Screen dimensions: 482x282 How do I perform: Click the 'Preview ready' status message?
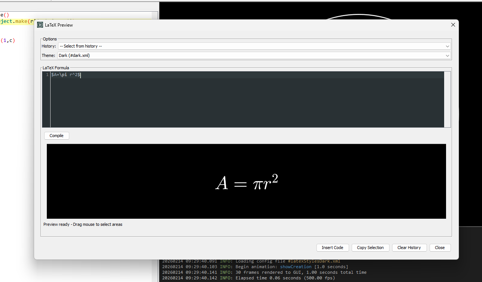point(83,225)
